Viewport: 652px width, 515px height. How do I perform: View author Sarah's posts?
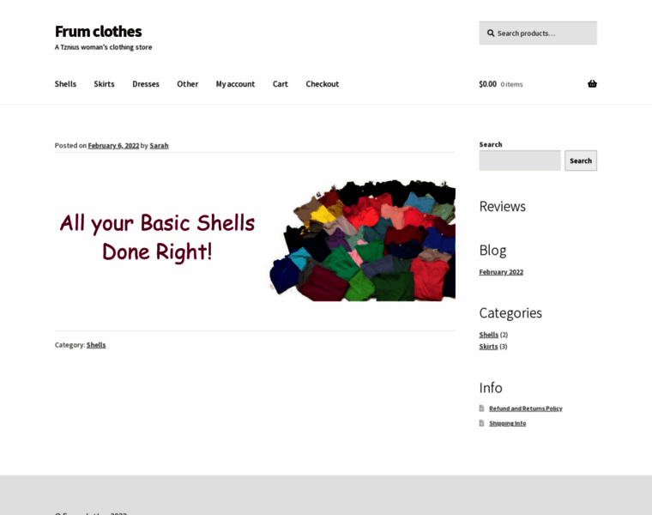159,146
